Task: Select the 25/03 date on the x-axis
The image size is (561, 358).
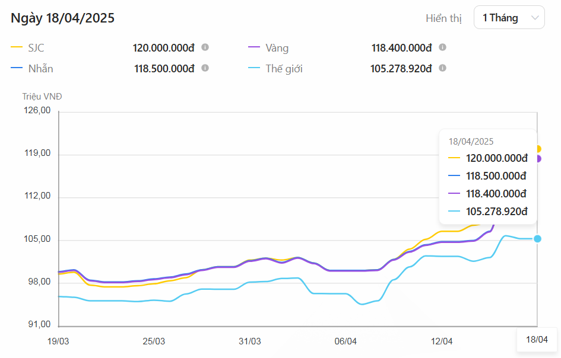Action: point(154,341)
